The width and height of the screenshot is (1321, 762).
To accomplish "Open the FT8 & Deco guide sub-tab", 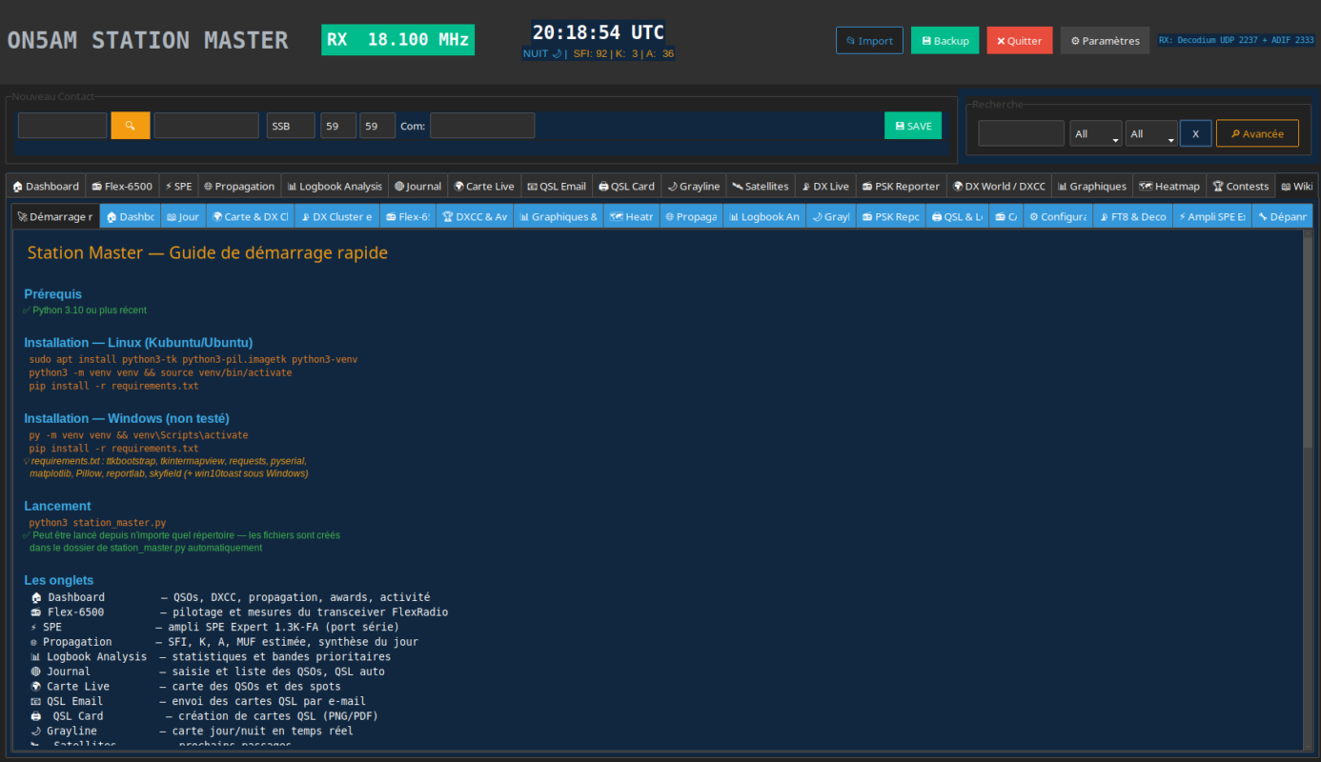I will (1133, 216).
